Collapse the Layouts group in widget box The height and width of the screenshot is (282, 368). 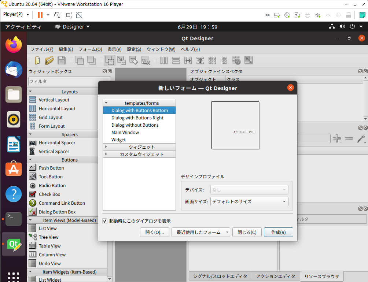pyautogui.click(x=30, y=92)
